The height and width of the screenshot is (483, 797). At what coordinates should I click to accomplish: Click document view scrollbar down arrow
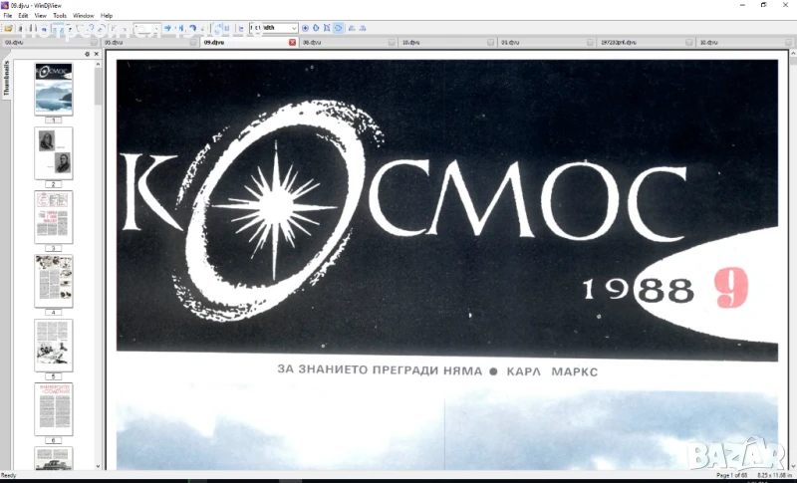[x=793, y=466]
